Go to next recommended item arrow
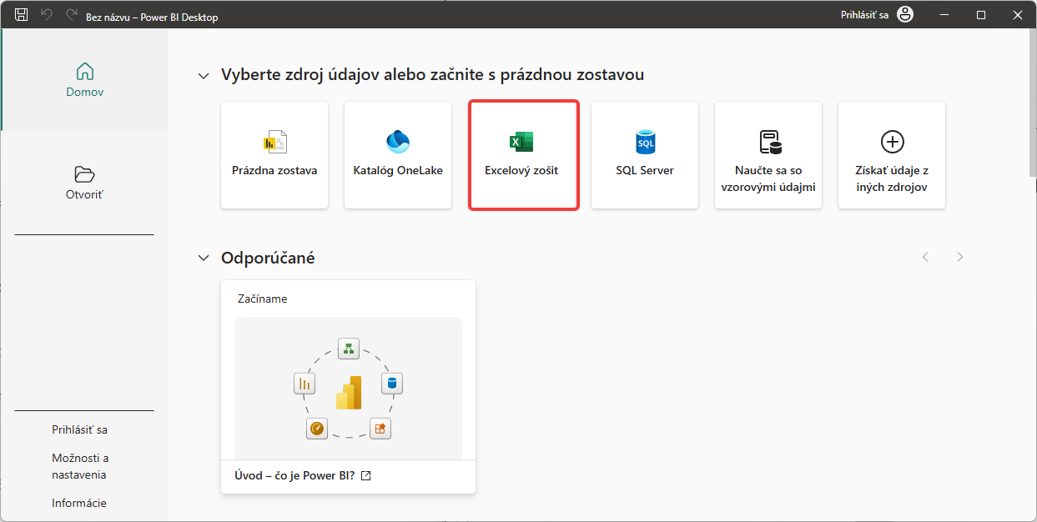Screen dimensions: 1037x522 [960, 257]
